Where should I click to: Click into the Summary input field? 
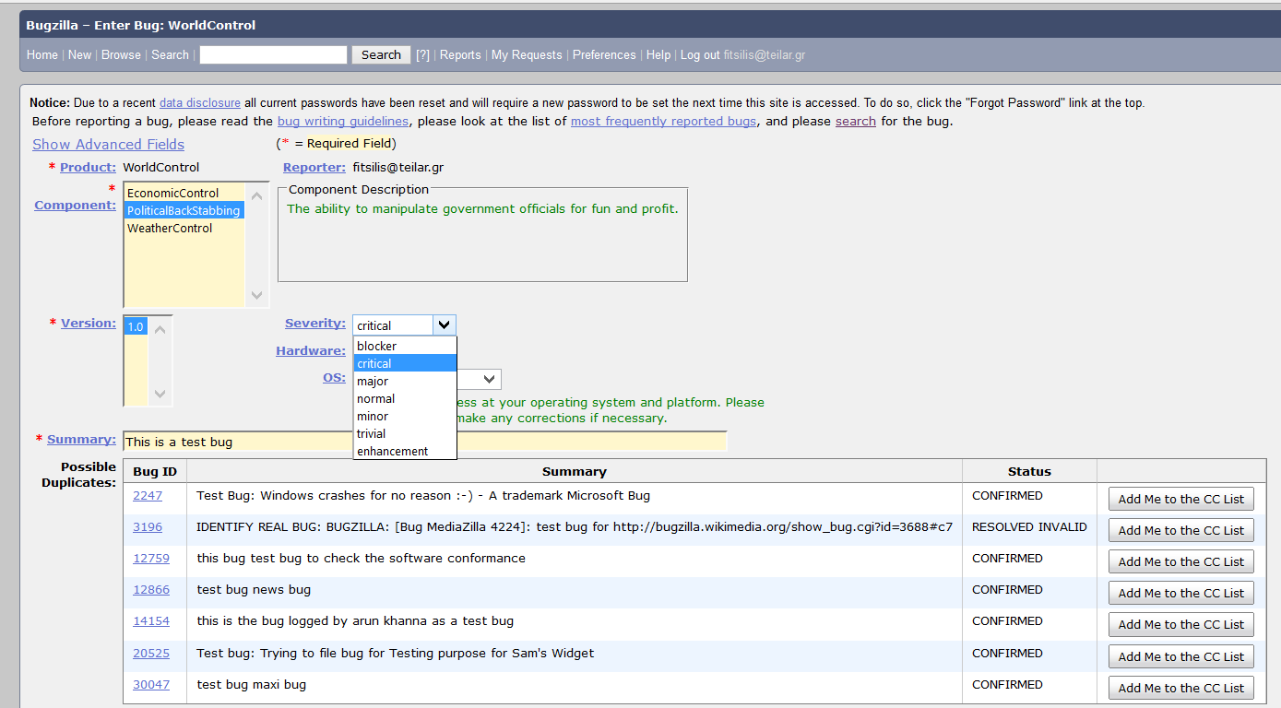tap(424, 442)
